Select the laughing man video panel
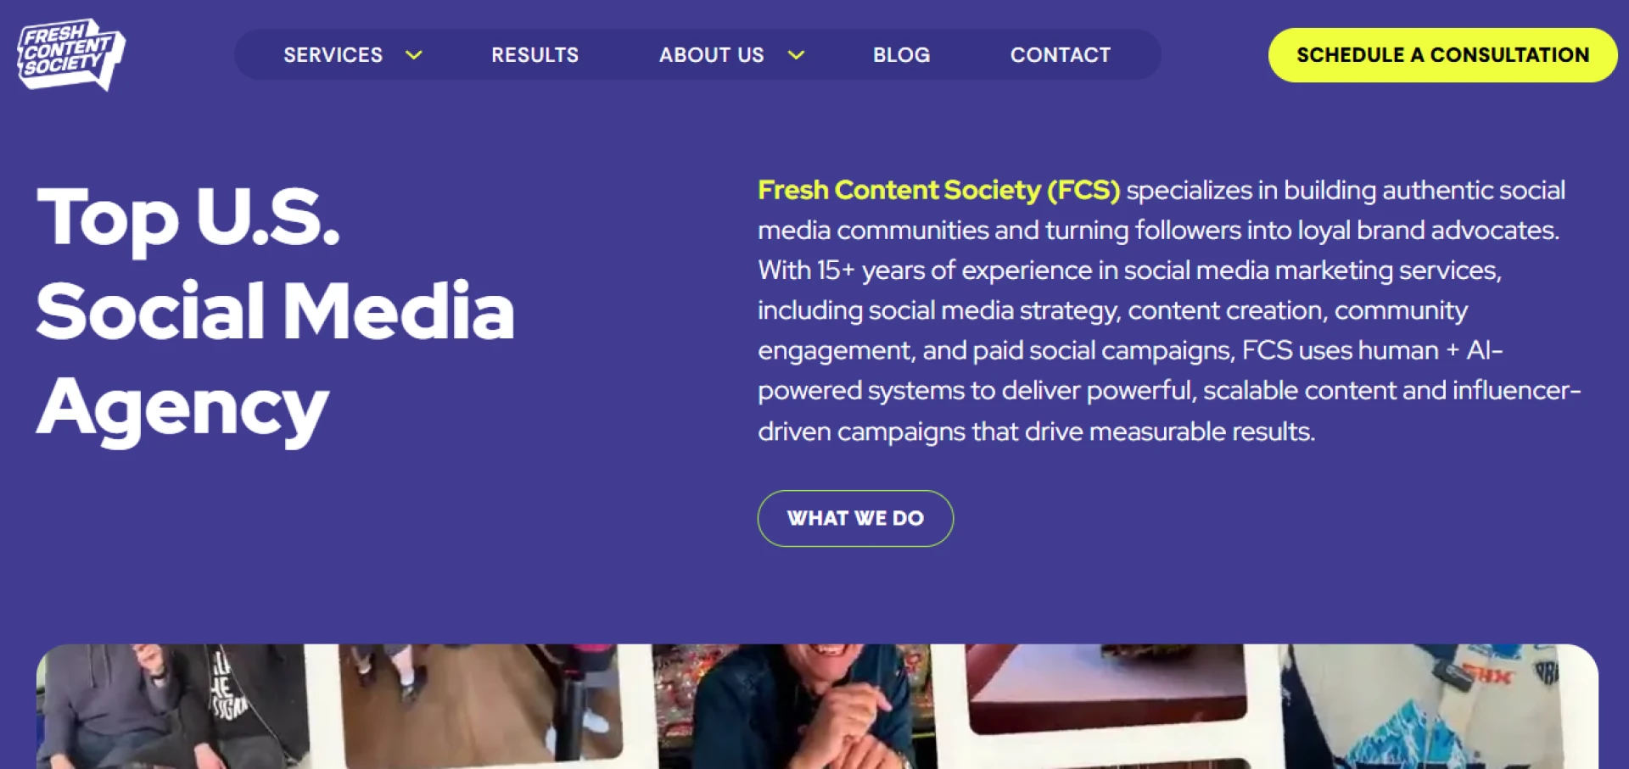This screenshot has height=769, width=1629. [793, 708]
